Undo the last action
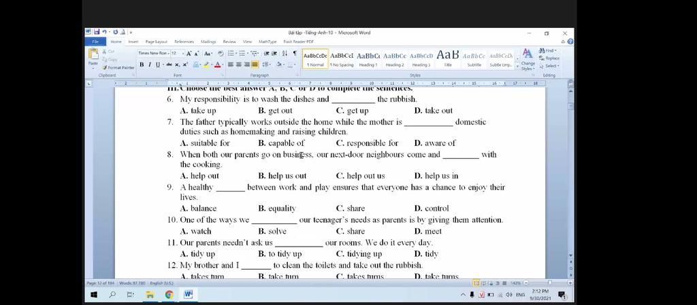The image size is (697, 305). [x=104, y=32]
